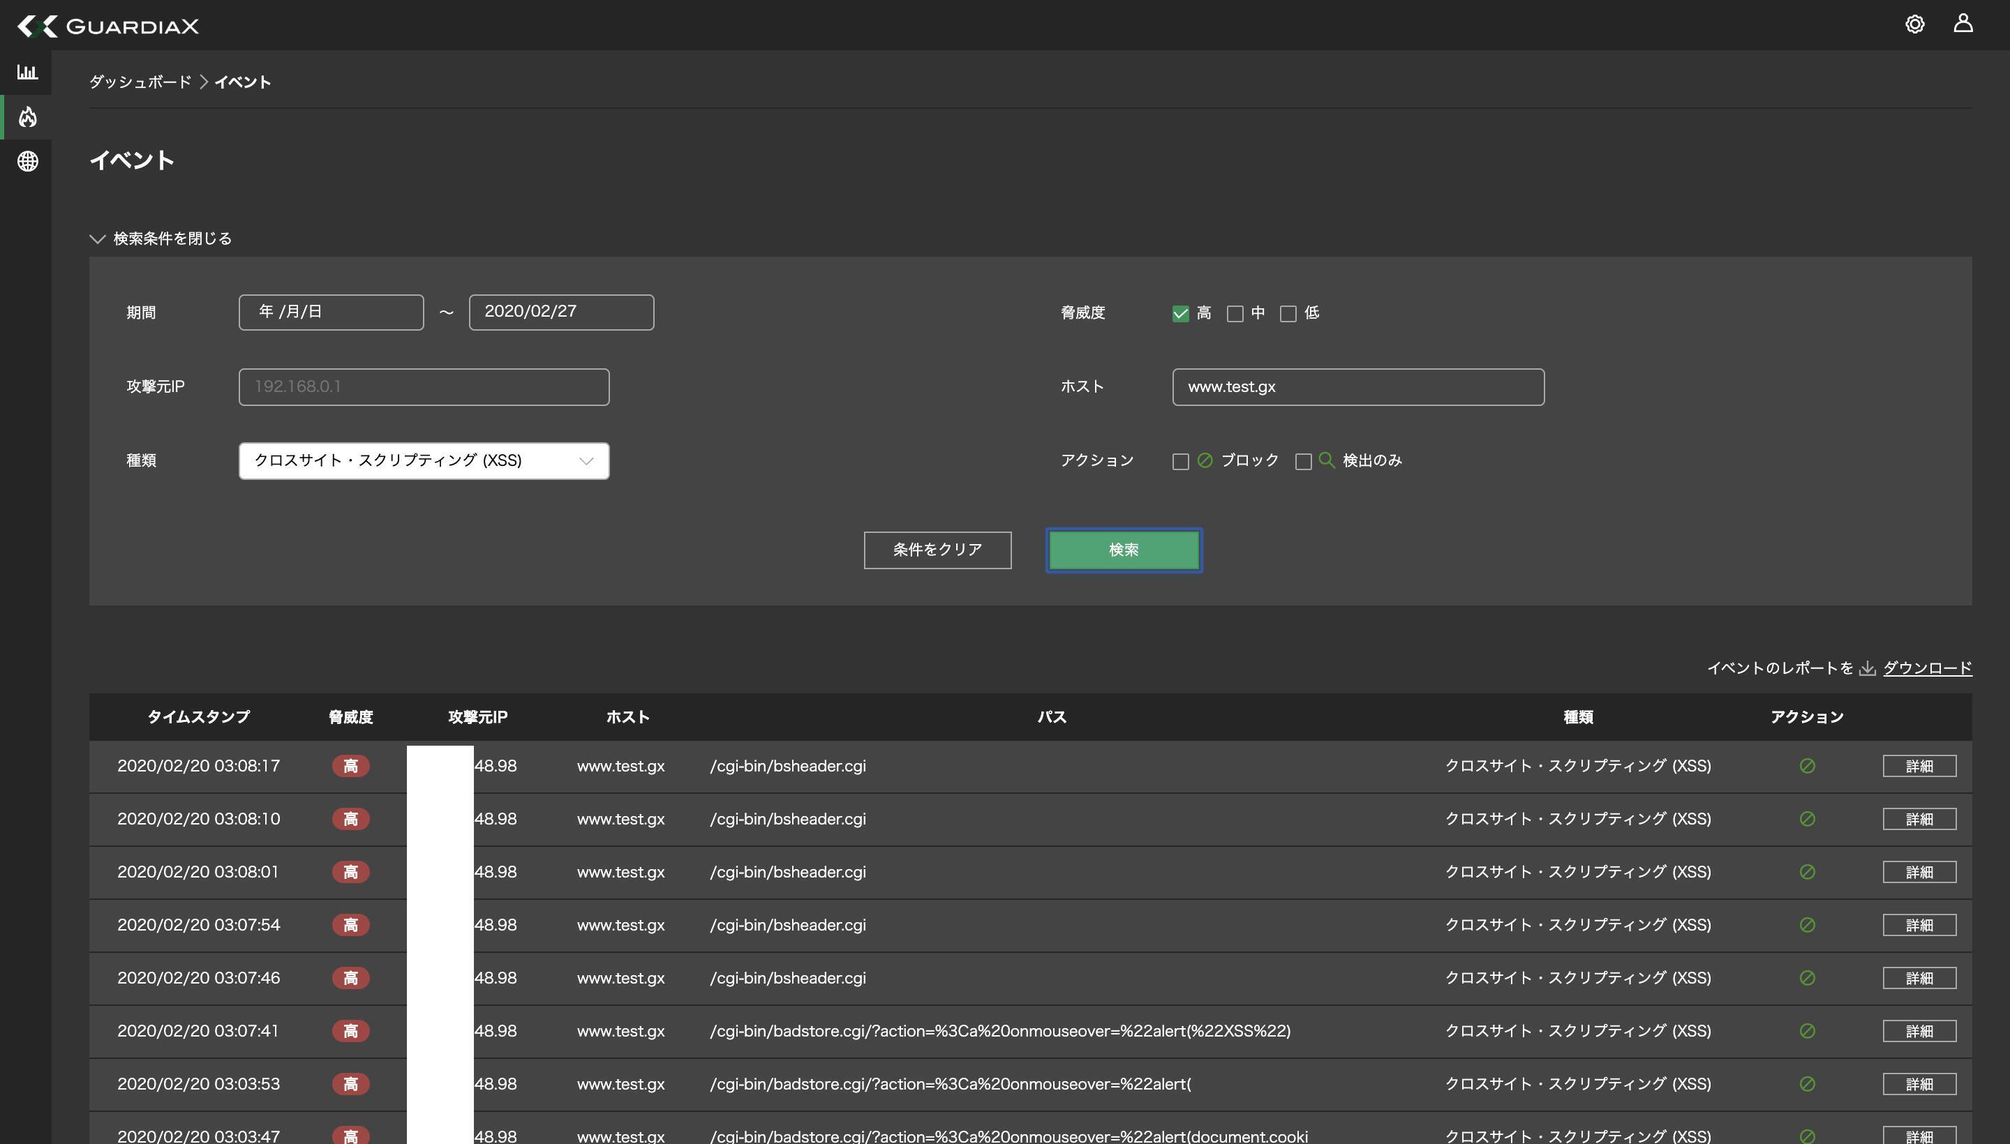Viewport: 2010px width, 1144px height.
Task: Enable the ブロック action checkbox
Action: pos(1180,461)
